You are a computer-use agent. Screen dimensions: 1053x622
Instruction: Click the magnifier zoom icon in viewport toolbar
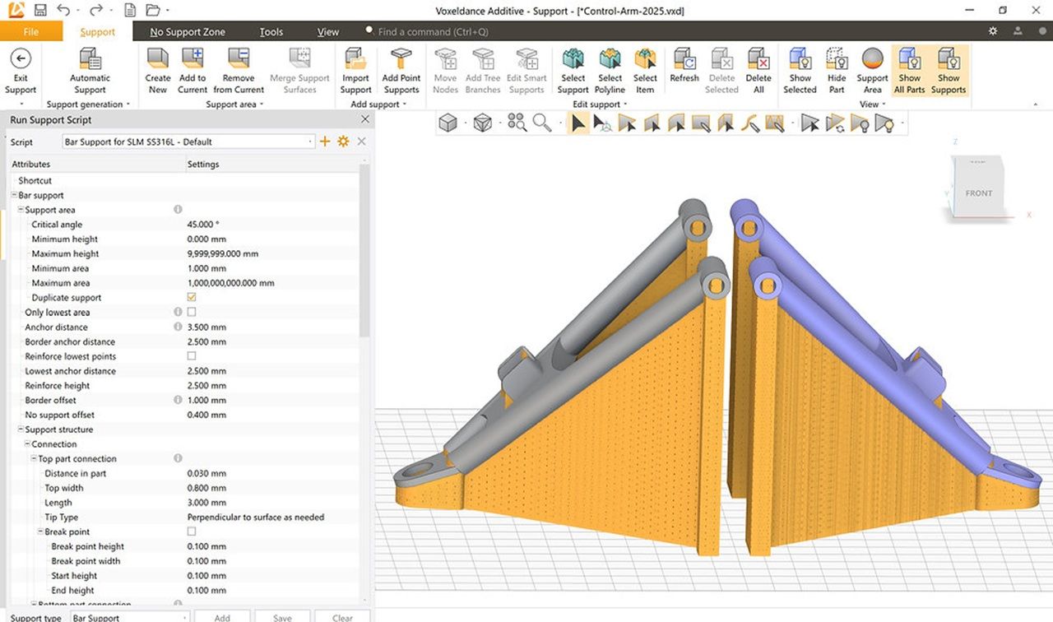(x=541, y=123)
